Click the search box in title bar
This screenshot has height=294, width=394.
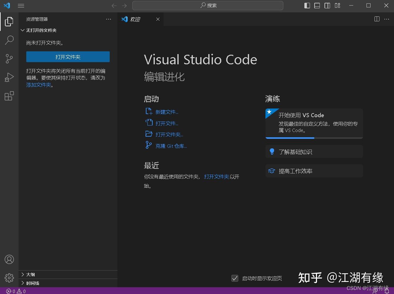tap(208, 5)
